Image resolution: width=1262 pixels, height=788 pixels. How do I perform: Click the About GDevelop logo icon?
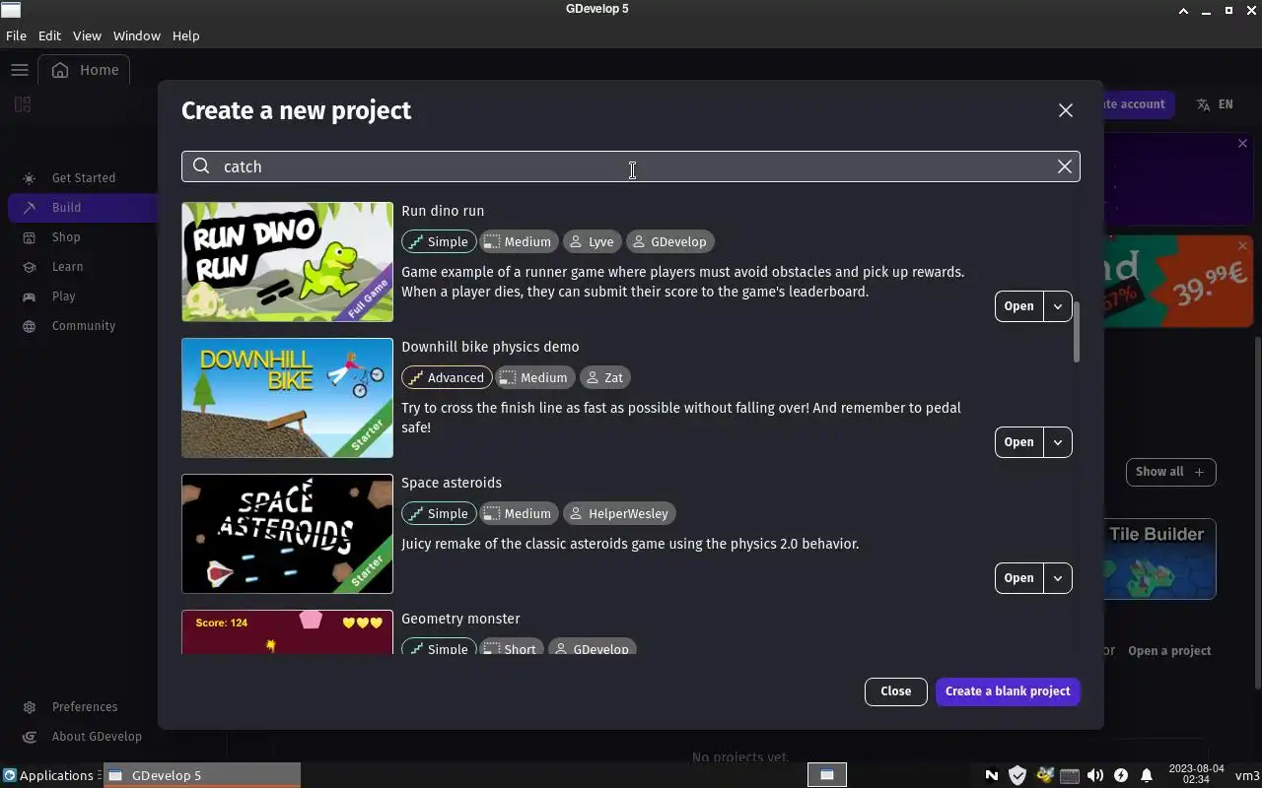pyautogui.click(x=30, y=737)
